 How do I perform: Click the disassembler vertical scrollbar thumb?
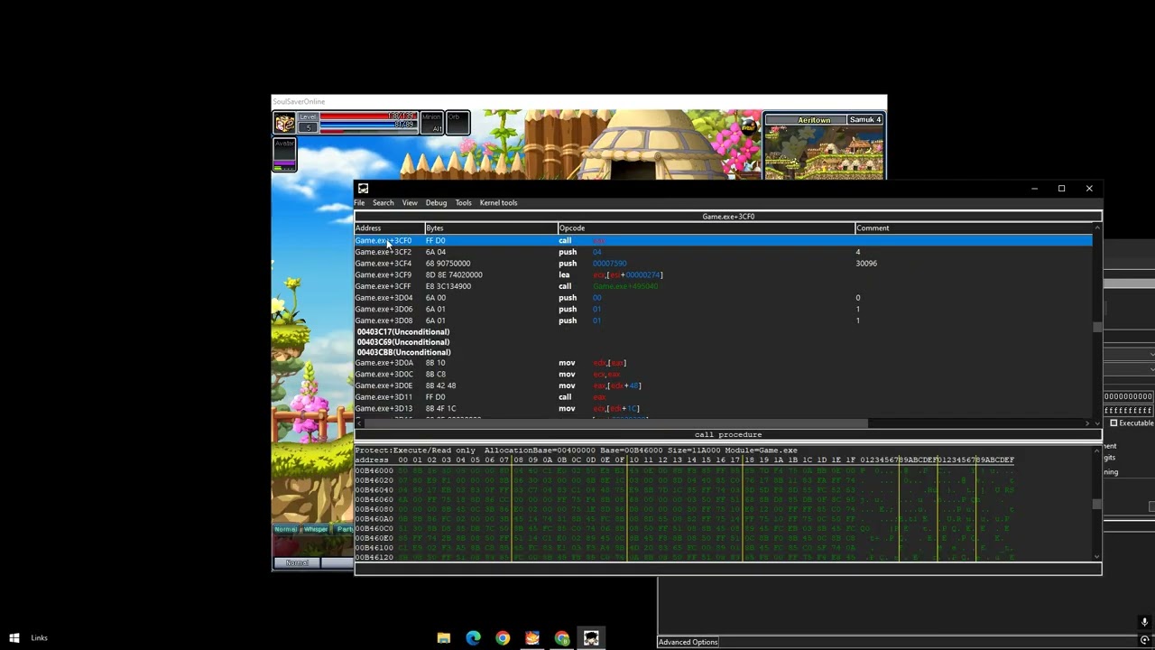1097,327
